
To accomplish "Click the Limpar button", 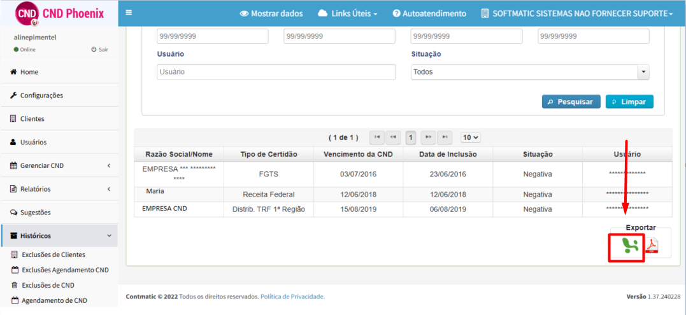I will pyautogui.click(x=629, y=102).
